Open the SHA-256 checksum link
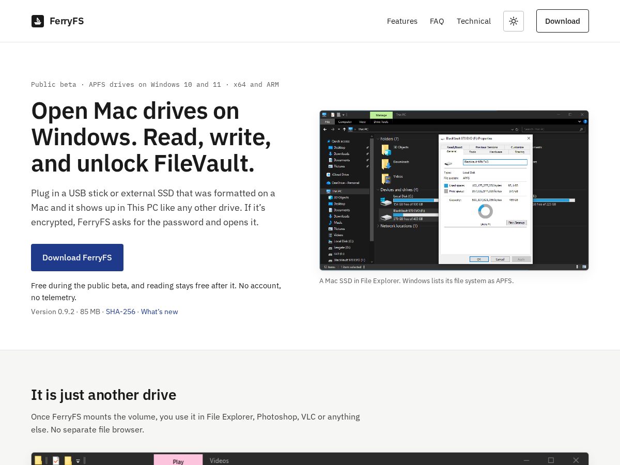The image size is (620, 465). (120, 312)
